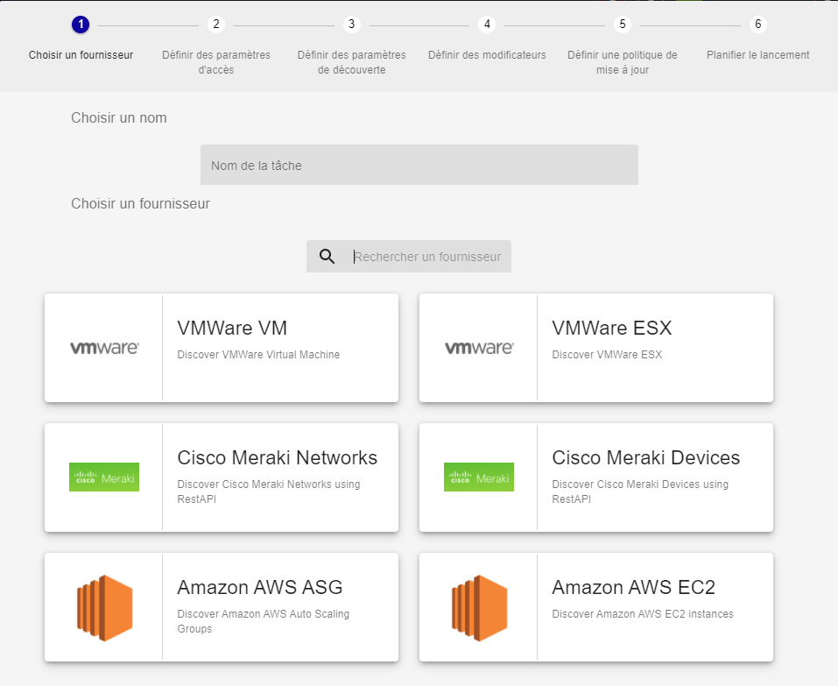Click the VMware logo on VMWare ESX card
838x686 pixels.
coord(479,348)
